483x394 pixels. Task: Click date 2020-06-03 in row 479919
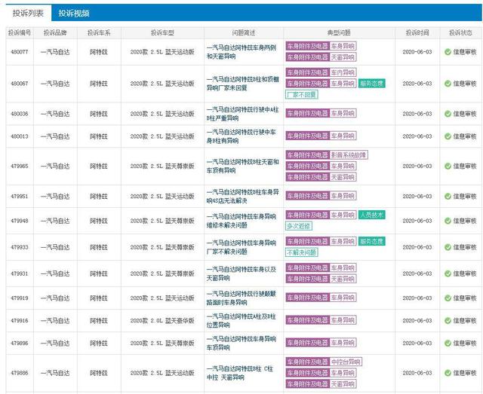pos(417,298)
